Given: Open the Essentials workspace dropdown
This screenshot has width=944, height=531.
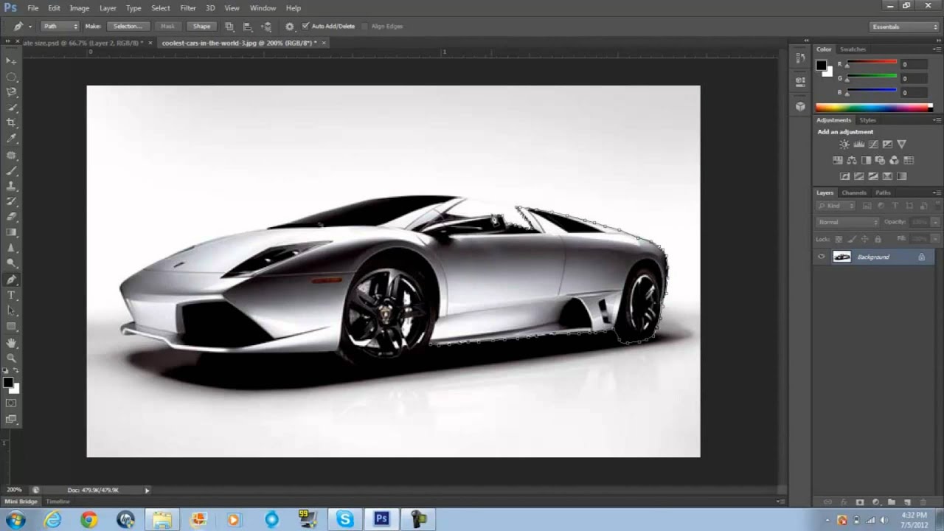Looking at the screenshot, I should pyautogui.click(x=903, y=27).
